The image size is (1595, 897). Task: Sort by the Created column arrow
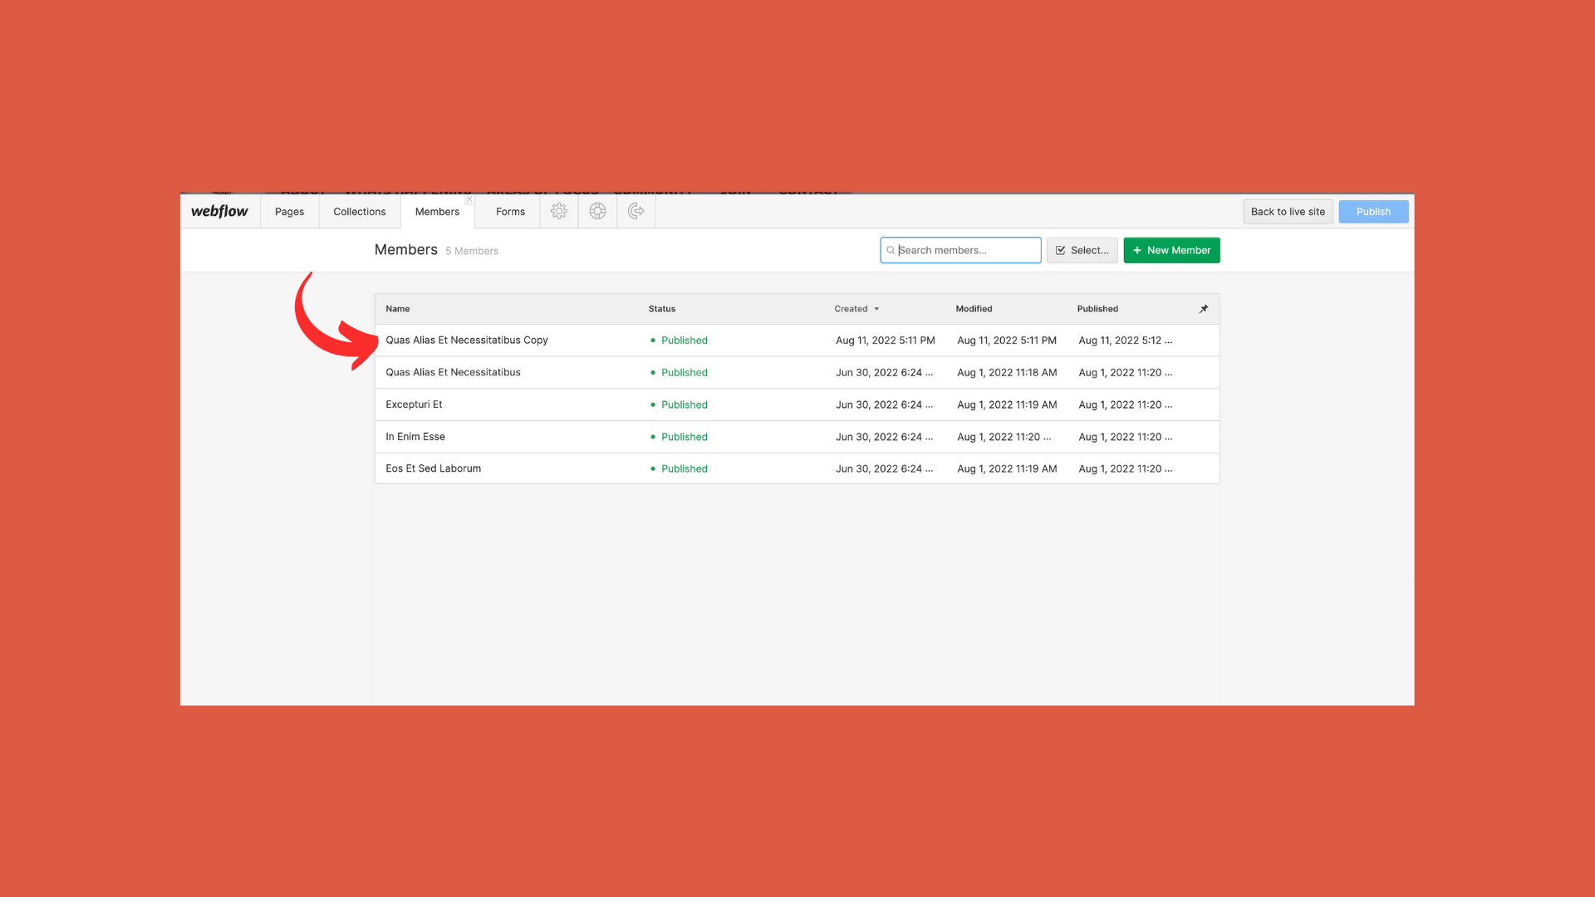[876, 309]
